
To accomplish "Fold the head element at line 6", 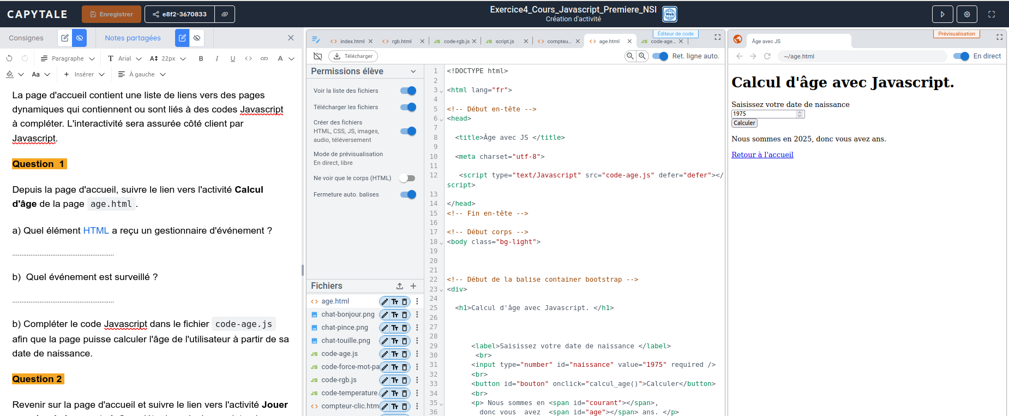I will click(441, 119).
